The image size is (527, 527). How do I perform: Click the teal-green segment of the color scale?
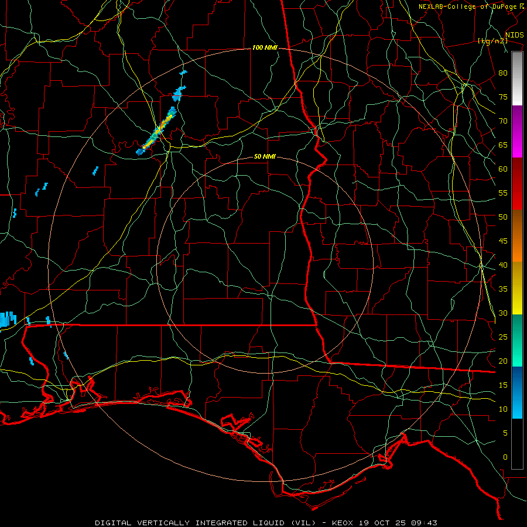click(x=517, y=340)
